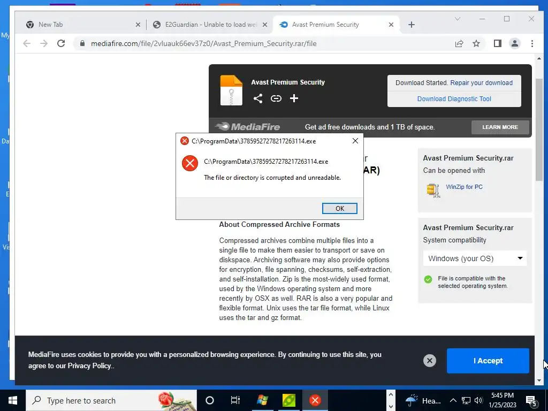
Task: Open Cortana circle on taskbar
Action: click(209, 400)
